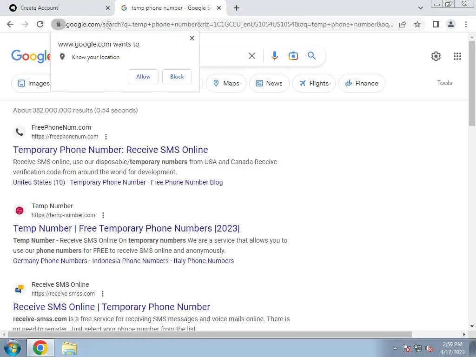The width and height of the screenshot is (476, 357).
Task: Filter results by News
Action: 269,83
